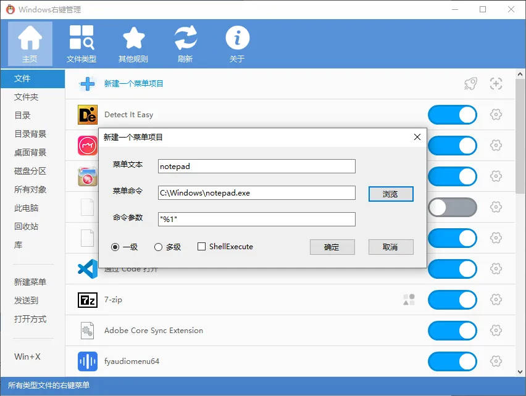Click the blue plus new item icon
526x396 pixels.
point(88,84)
